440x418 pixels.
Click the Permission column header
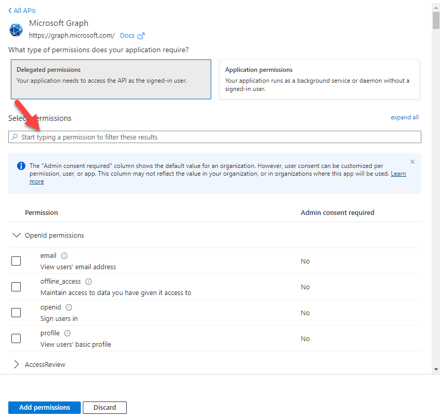[x=41, y=213]
